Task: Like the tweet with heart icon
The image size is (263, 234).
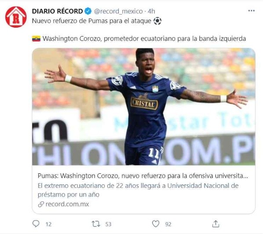Action: 156,224
